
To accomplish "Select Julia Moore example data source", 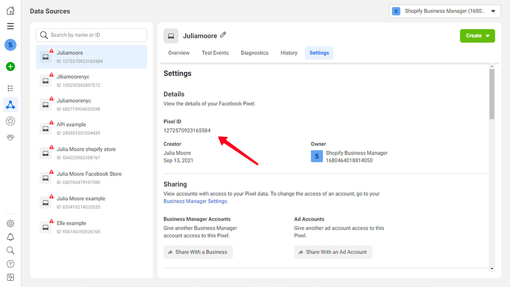I will tap(92, 203).
